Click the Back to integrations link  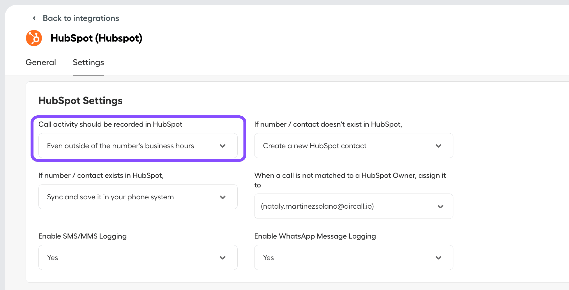tap(81, 18)
